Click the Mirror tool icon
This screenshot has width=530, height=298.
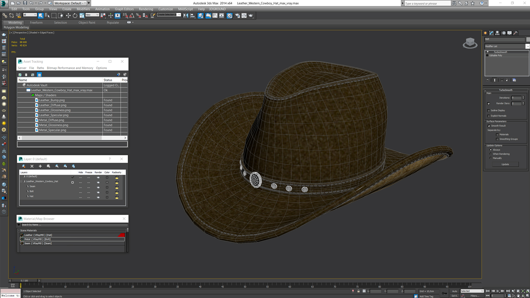(x=186, y=15)
